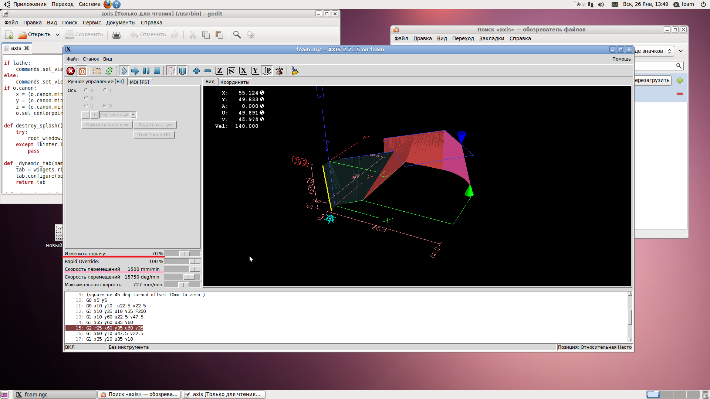710x399 pixels.
Task: Open the Постоянный jog increment dropdown
Action: [x=133, y=115]
